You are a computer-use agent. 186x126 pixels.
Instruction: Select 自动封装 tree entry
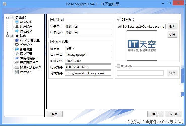pos(26,31)
